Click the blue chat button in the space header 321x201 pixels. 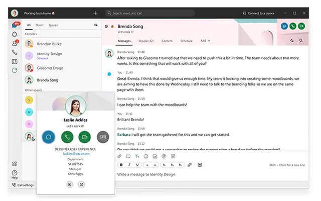tap(284, 26)
